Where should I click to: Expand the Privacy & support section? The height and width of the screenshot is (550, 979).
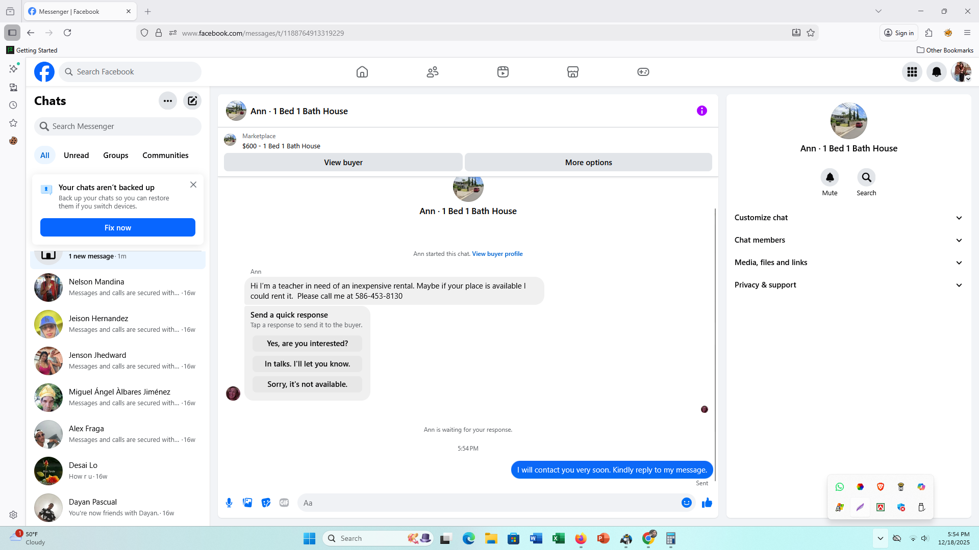(x=849, y=285)
